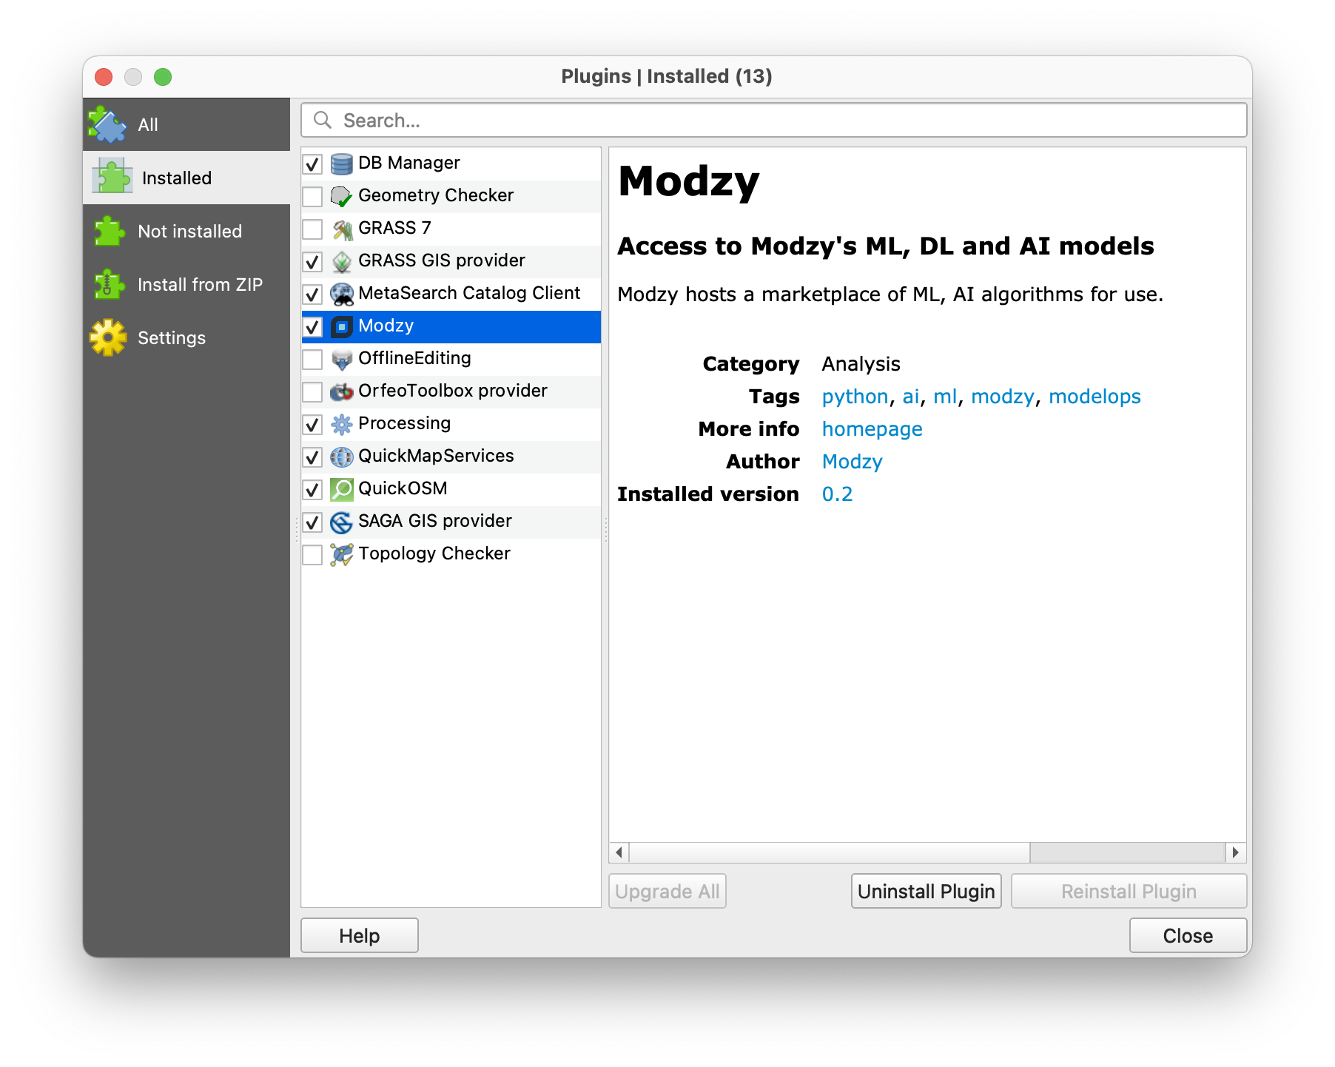Click the MetaSearch Catalog Client icon

click(341, 293)
